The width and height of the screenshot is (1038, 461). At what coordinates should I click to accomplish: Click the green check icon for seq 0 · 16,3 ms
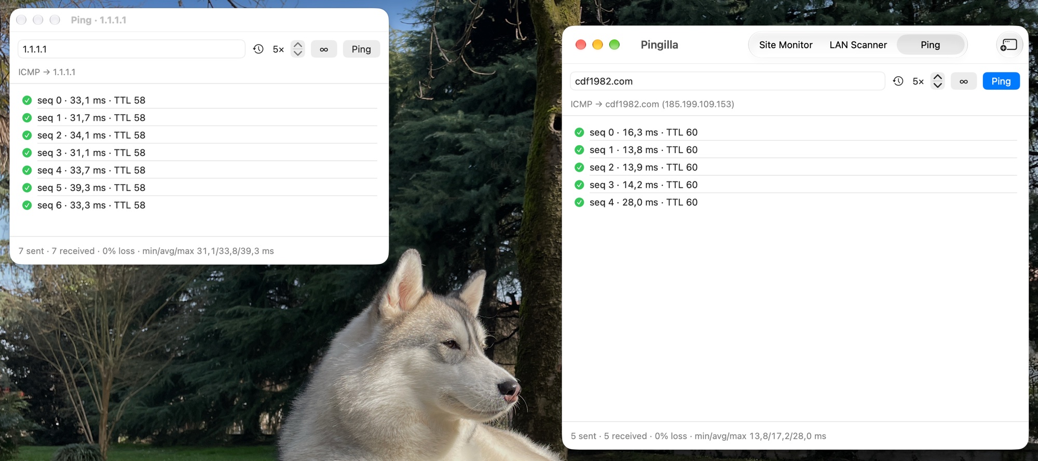(x=579, y=132)
